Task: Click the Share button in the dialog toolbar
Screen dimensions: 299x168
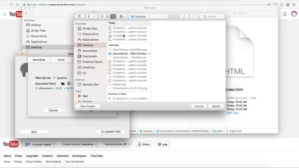Action: [x=184, y=17]
